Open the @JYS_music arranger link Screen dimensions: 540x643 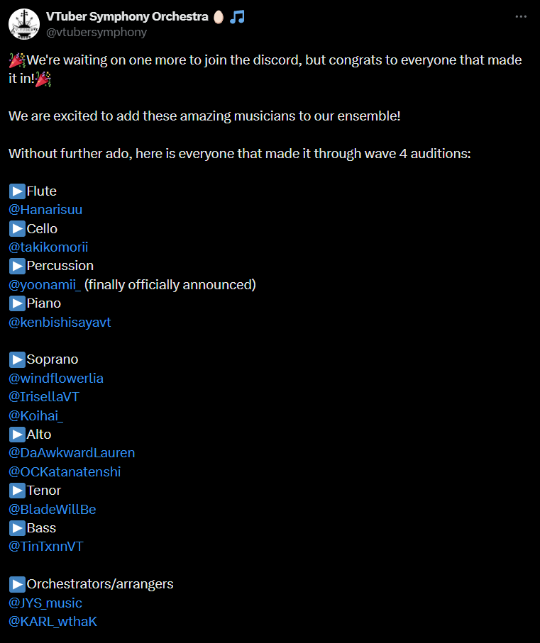(x=45, y=603)
